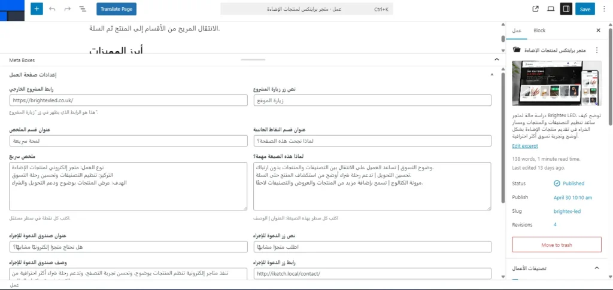Return to the WordPress dashboard logo
Viewport: 613px width, 290px height.
13,11
